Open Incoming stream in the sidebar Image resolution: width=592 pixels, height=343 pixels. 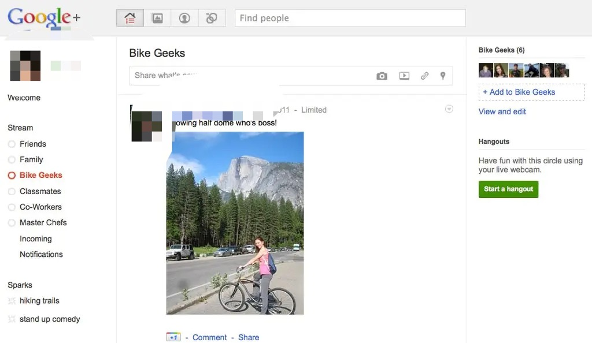coord(35,238)
